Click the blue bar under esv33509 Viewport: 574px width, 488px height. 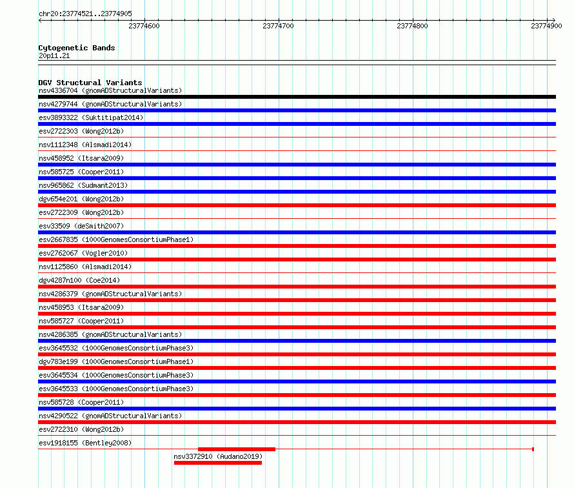point(297,232)
